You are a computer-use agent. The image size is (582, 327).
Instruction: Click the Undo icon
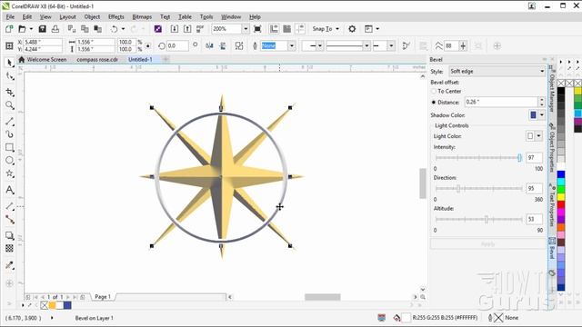click(114, 29)
